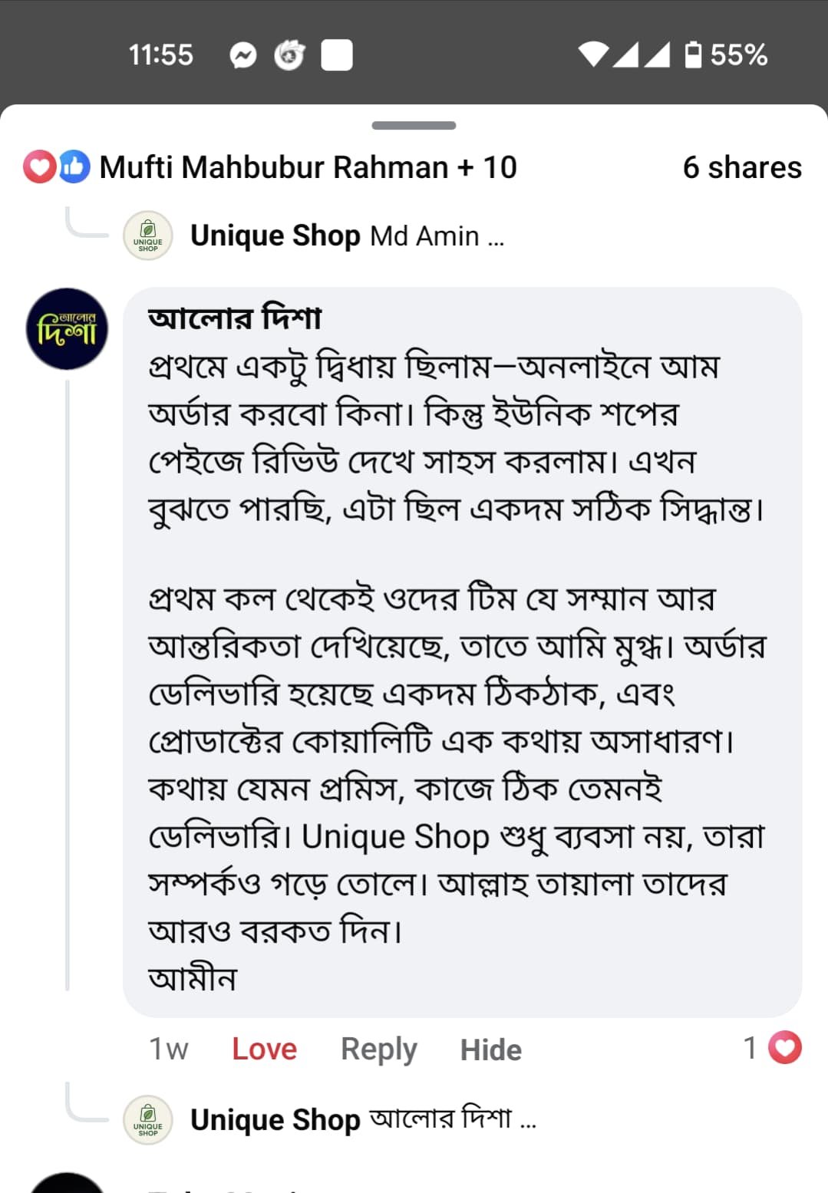
Task: Reply to the আলোর দিশা comment
Action: [x=379, y=1048]
